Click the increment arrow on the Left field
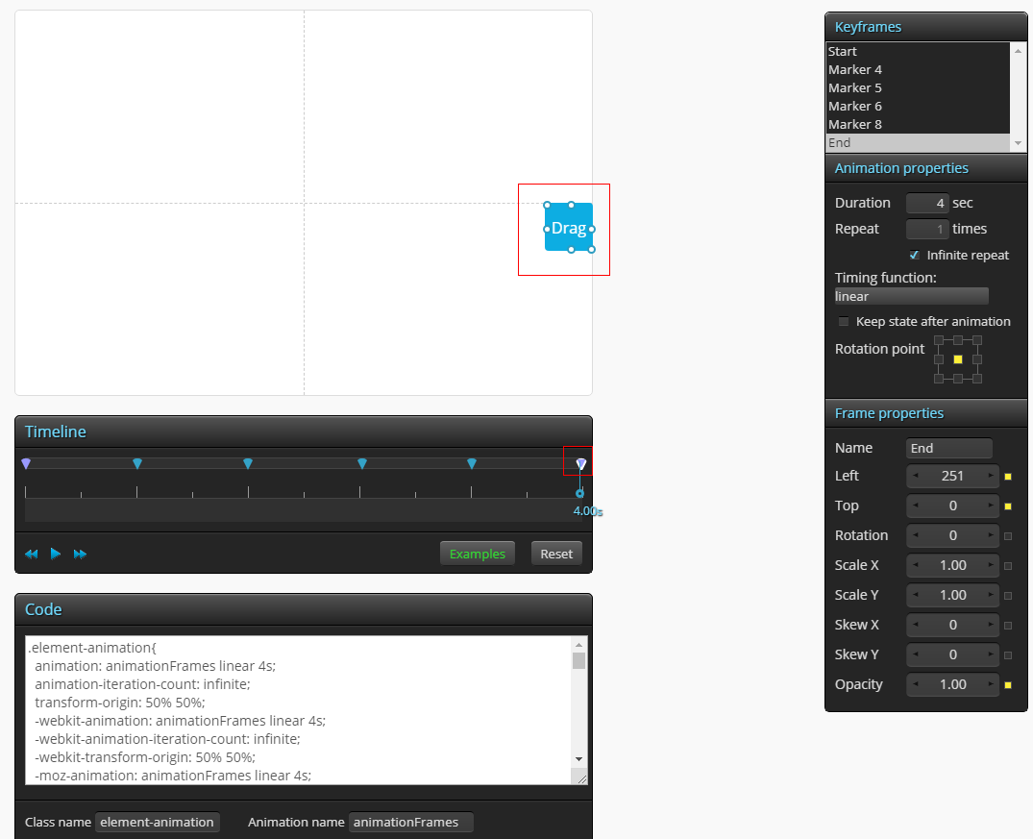1033x839 pixels. click(x=992, y=476)
